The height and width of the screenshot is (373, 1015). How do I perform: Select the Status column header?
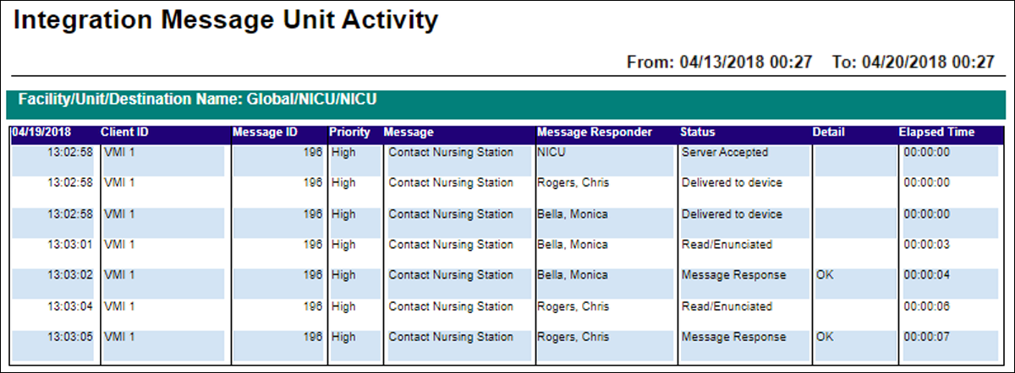coord(698,132)
